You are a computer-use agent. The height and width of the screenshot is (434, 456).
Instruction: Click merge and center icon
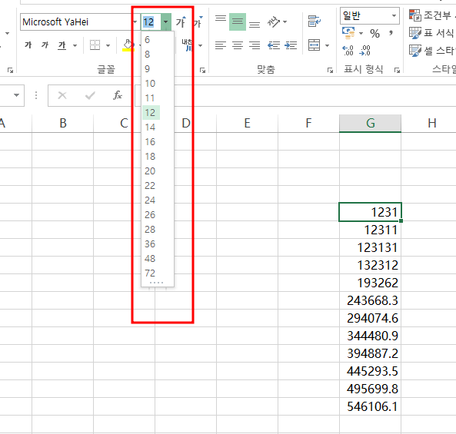(314, 45)
